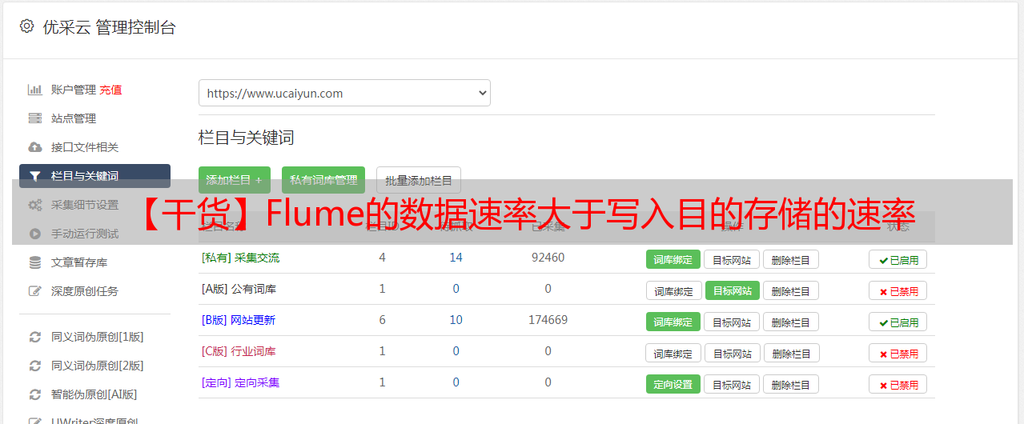Open the [A版] 公有词库 column link
Image resolution: width=1024 pixels, height=424 pixels.
click(239, 289)
